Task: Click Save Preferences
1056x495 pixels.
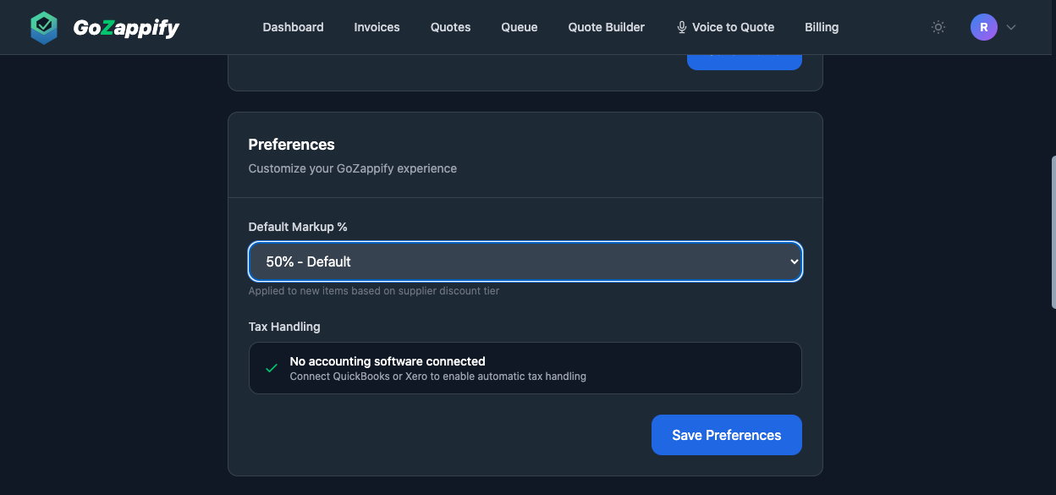Action: coord(726,434)
